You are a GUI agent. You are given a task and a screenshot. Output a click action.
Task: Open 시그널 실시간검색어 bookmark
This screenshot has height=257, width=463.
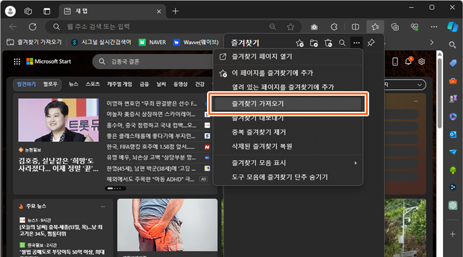(102, 42)
